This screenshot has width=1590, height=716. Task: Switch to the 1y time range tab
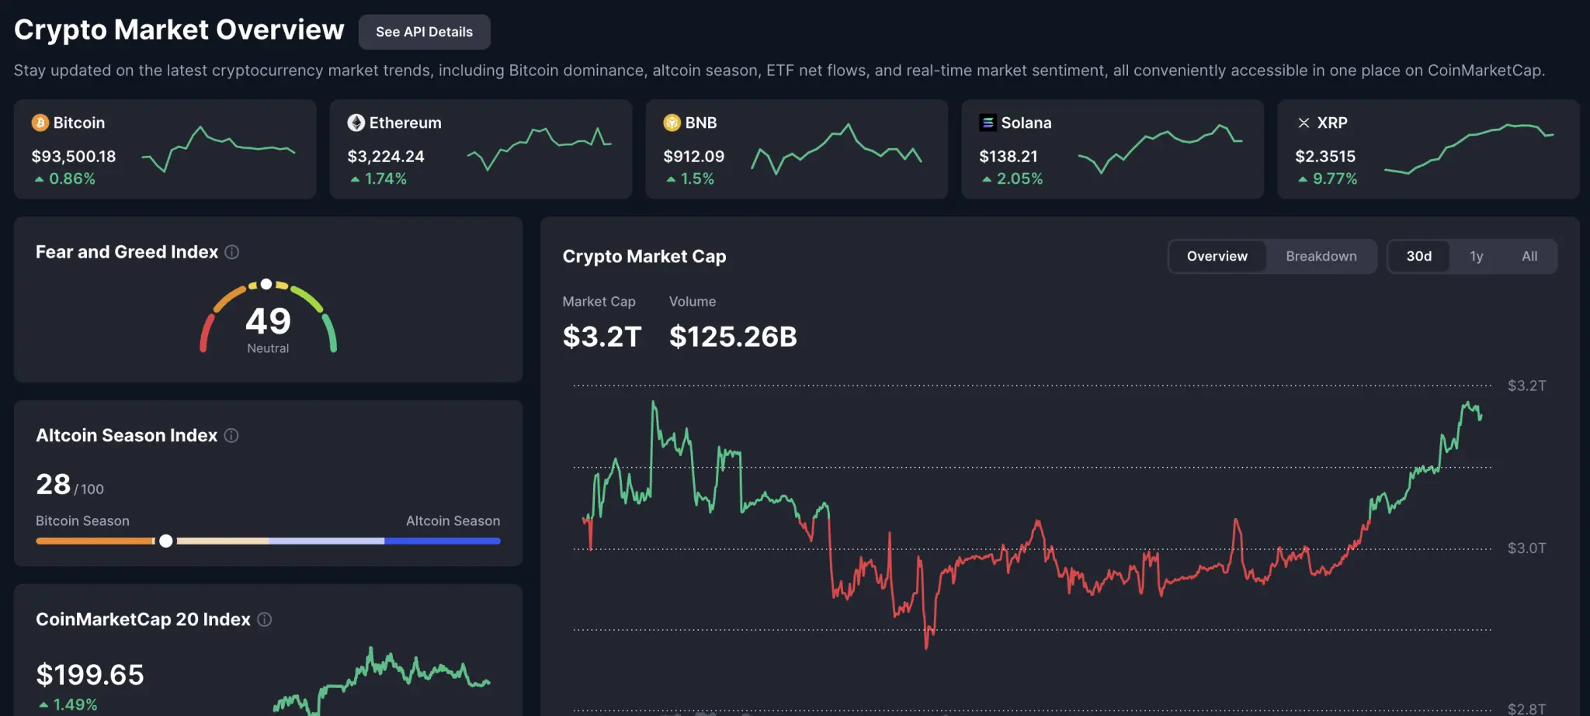tap(1476, 256)
